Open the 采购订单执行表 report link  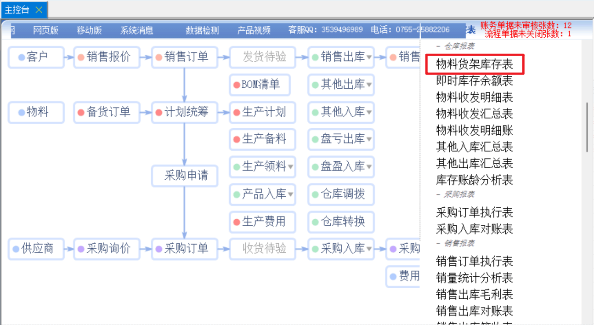point(474,212)
